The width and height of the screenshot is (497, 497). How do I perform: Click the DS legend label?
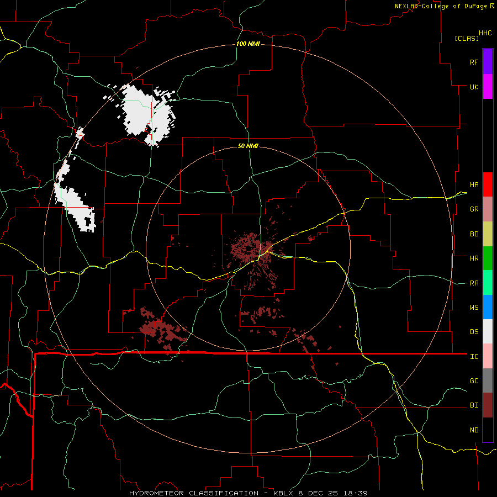[x=474, y=332]
